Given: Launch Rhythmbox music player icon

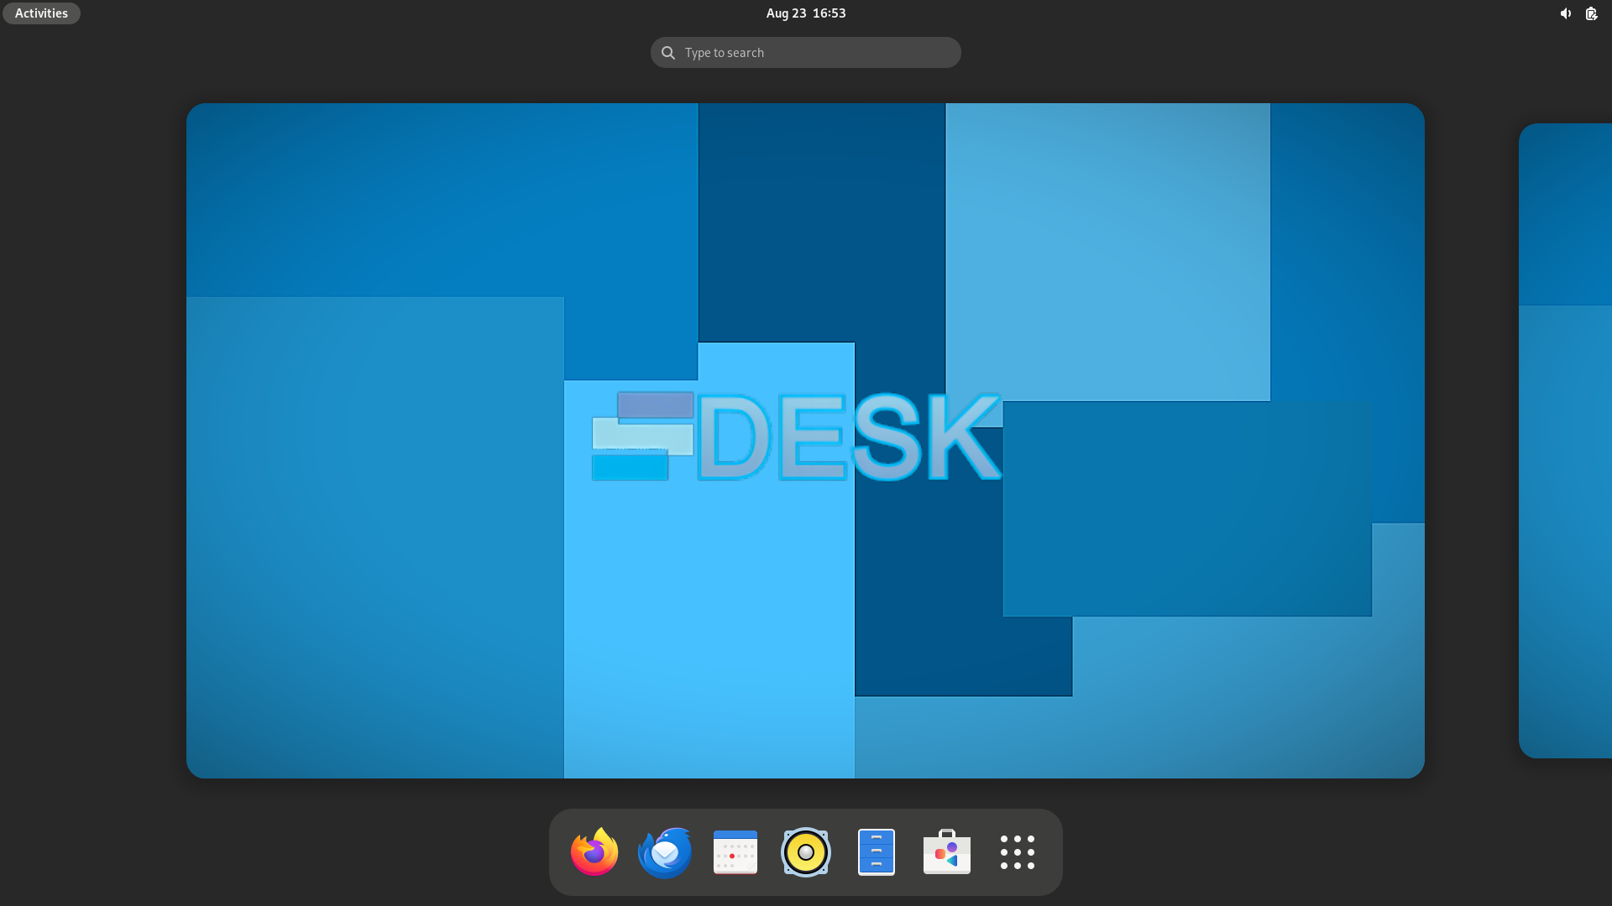Looking at the screenshot, I should (x=806, y=851).
